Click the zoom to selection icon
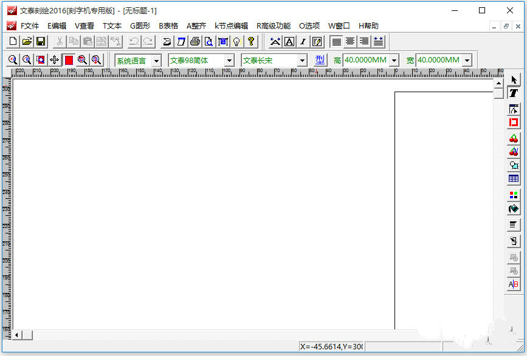527x356 pixels. (x=41, y=60)
